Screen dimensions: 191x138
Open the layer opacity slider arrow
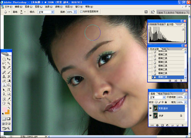pos(185,97)
